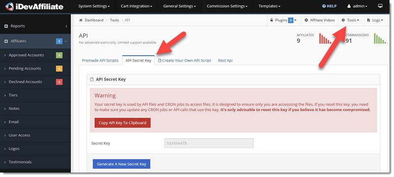This screenshot has height=177, width=394.
Task: Click the green badge on Approved Accounts
Action: [59, 55]
